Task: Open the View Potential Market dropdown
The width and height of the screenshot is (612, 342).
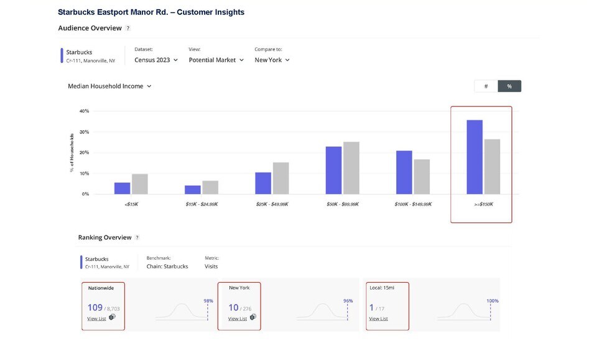Action: [x=216, y=60]
